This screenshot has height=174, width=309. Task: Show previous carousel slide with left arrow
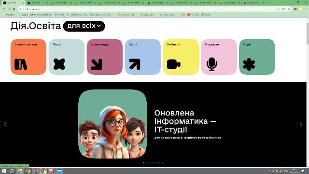click(5, 125)
